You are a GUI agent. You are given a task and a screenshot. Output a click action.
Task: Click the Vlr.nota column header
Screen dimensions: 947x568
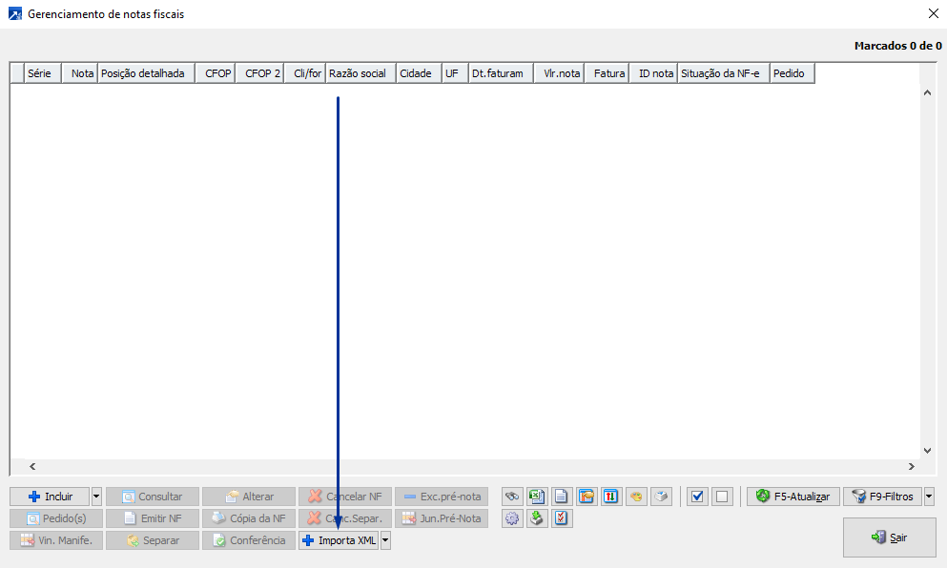coord(559,73)
